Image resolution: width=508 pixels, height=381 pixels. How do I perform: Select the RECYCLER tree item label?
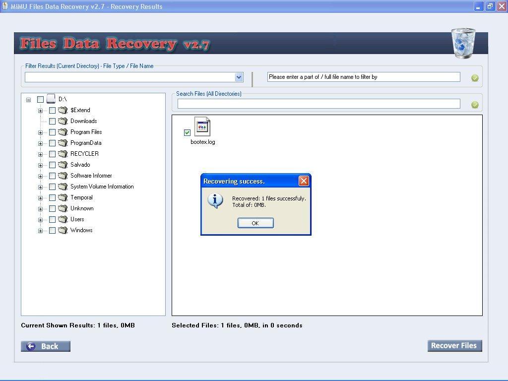pyautogui.click(x=84, y=154)
